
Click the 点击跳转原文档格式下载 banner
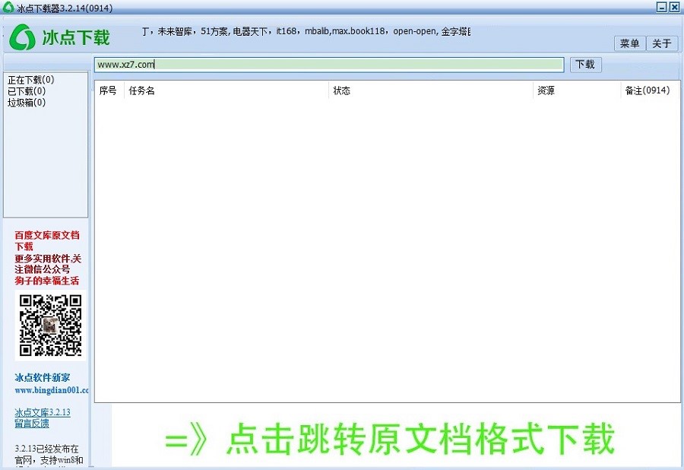[x=391, y=439]
